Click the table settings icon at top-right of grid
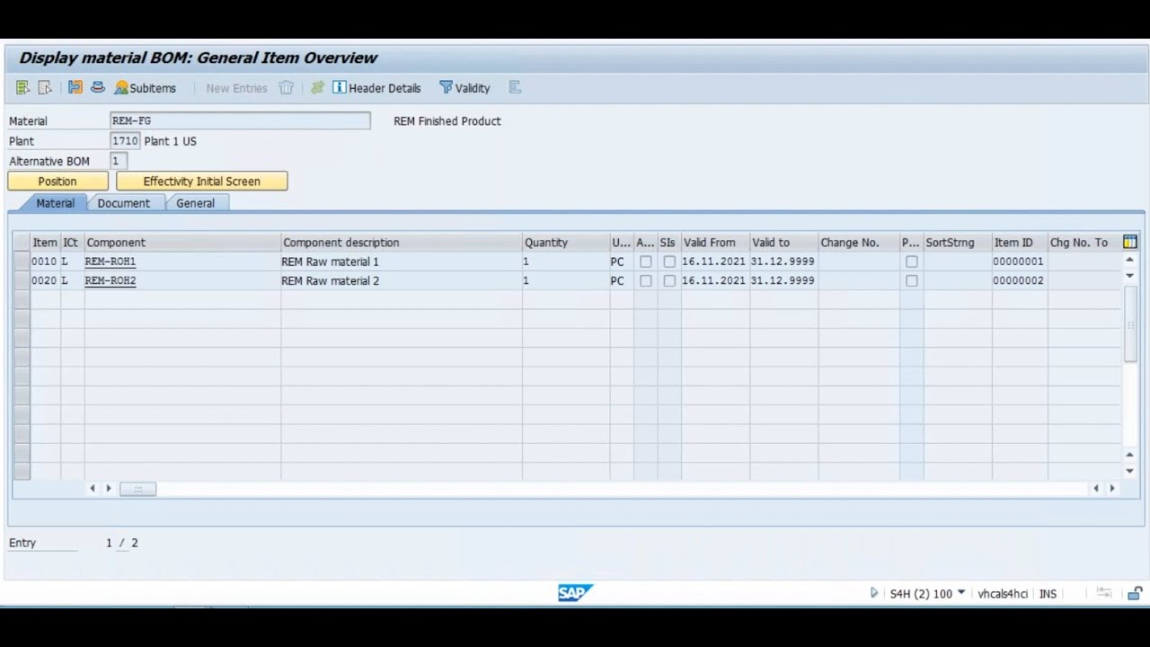Viewport: 1150px width, 647px height. pyautogui.click(x=1130, y=242)
